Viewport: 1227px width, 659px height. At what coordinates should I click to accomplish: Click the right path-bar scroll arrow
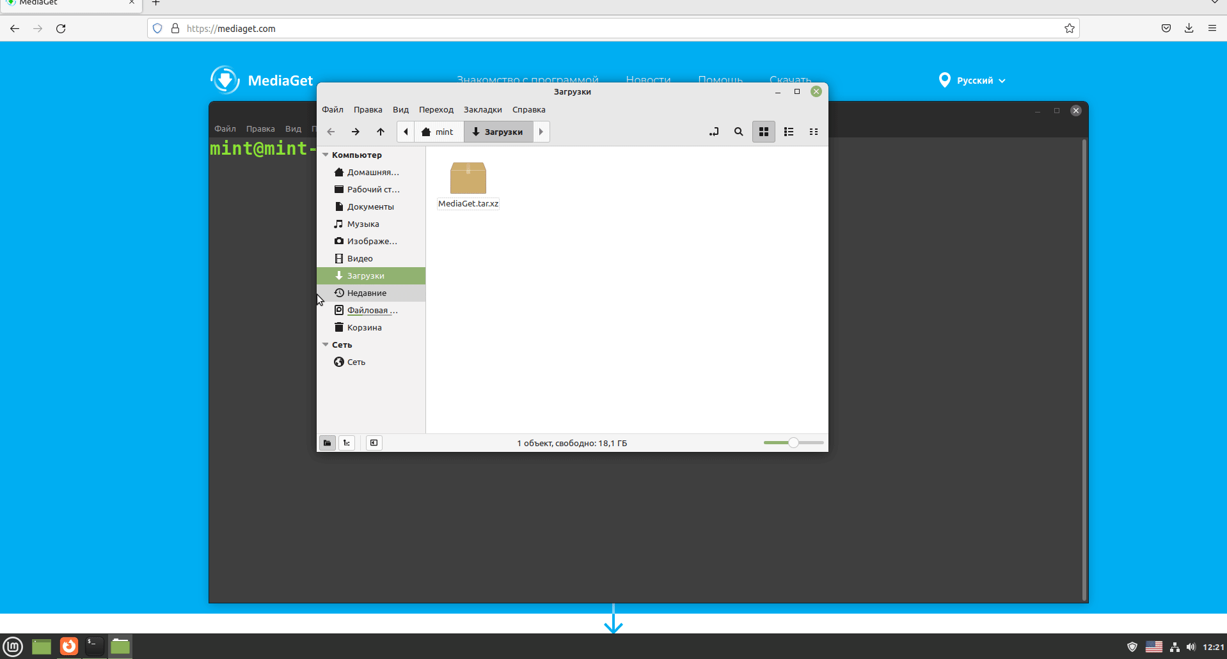pyautogui.click(x=541, y=132)
